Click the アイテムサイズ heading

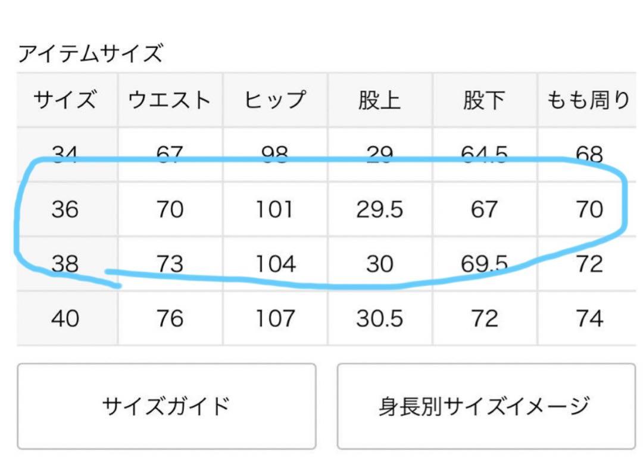(x=90, y=54)
